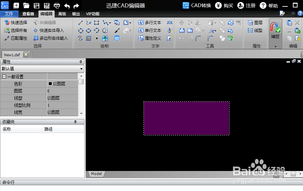Click 快速实体导入 button
The height and width of the screenshot is (191, 303).
[x=49, y=31]
